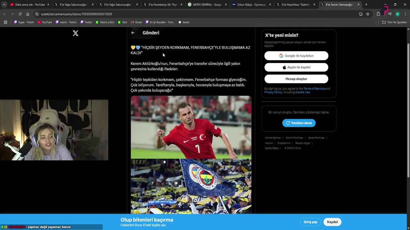Open a new browser tab

(x=366, y=4)
